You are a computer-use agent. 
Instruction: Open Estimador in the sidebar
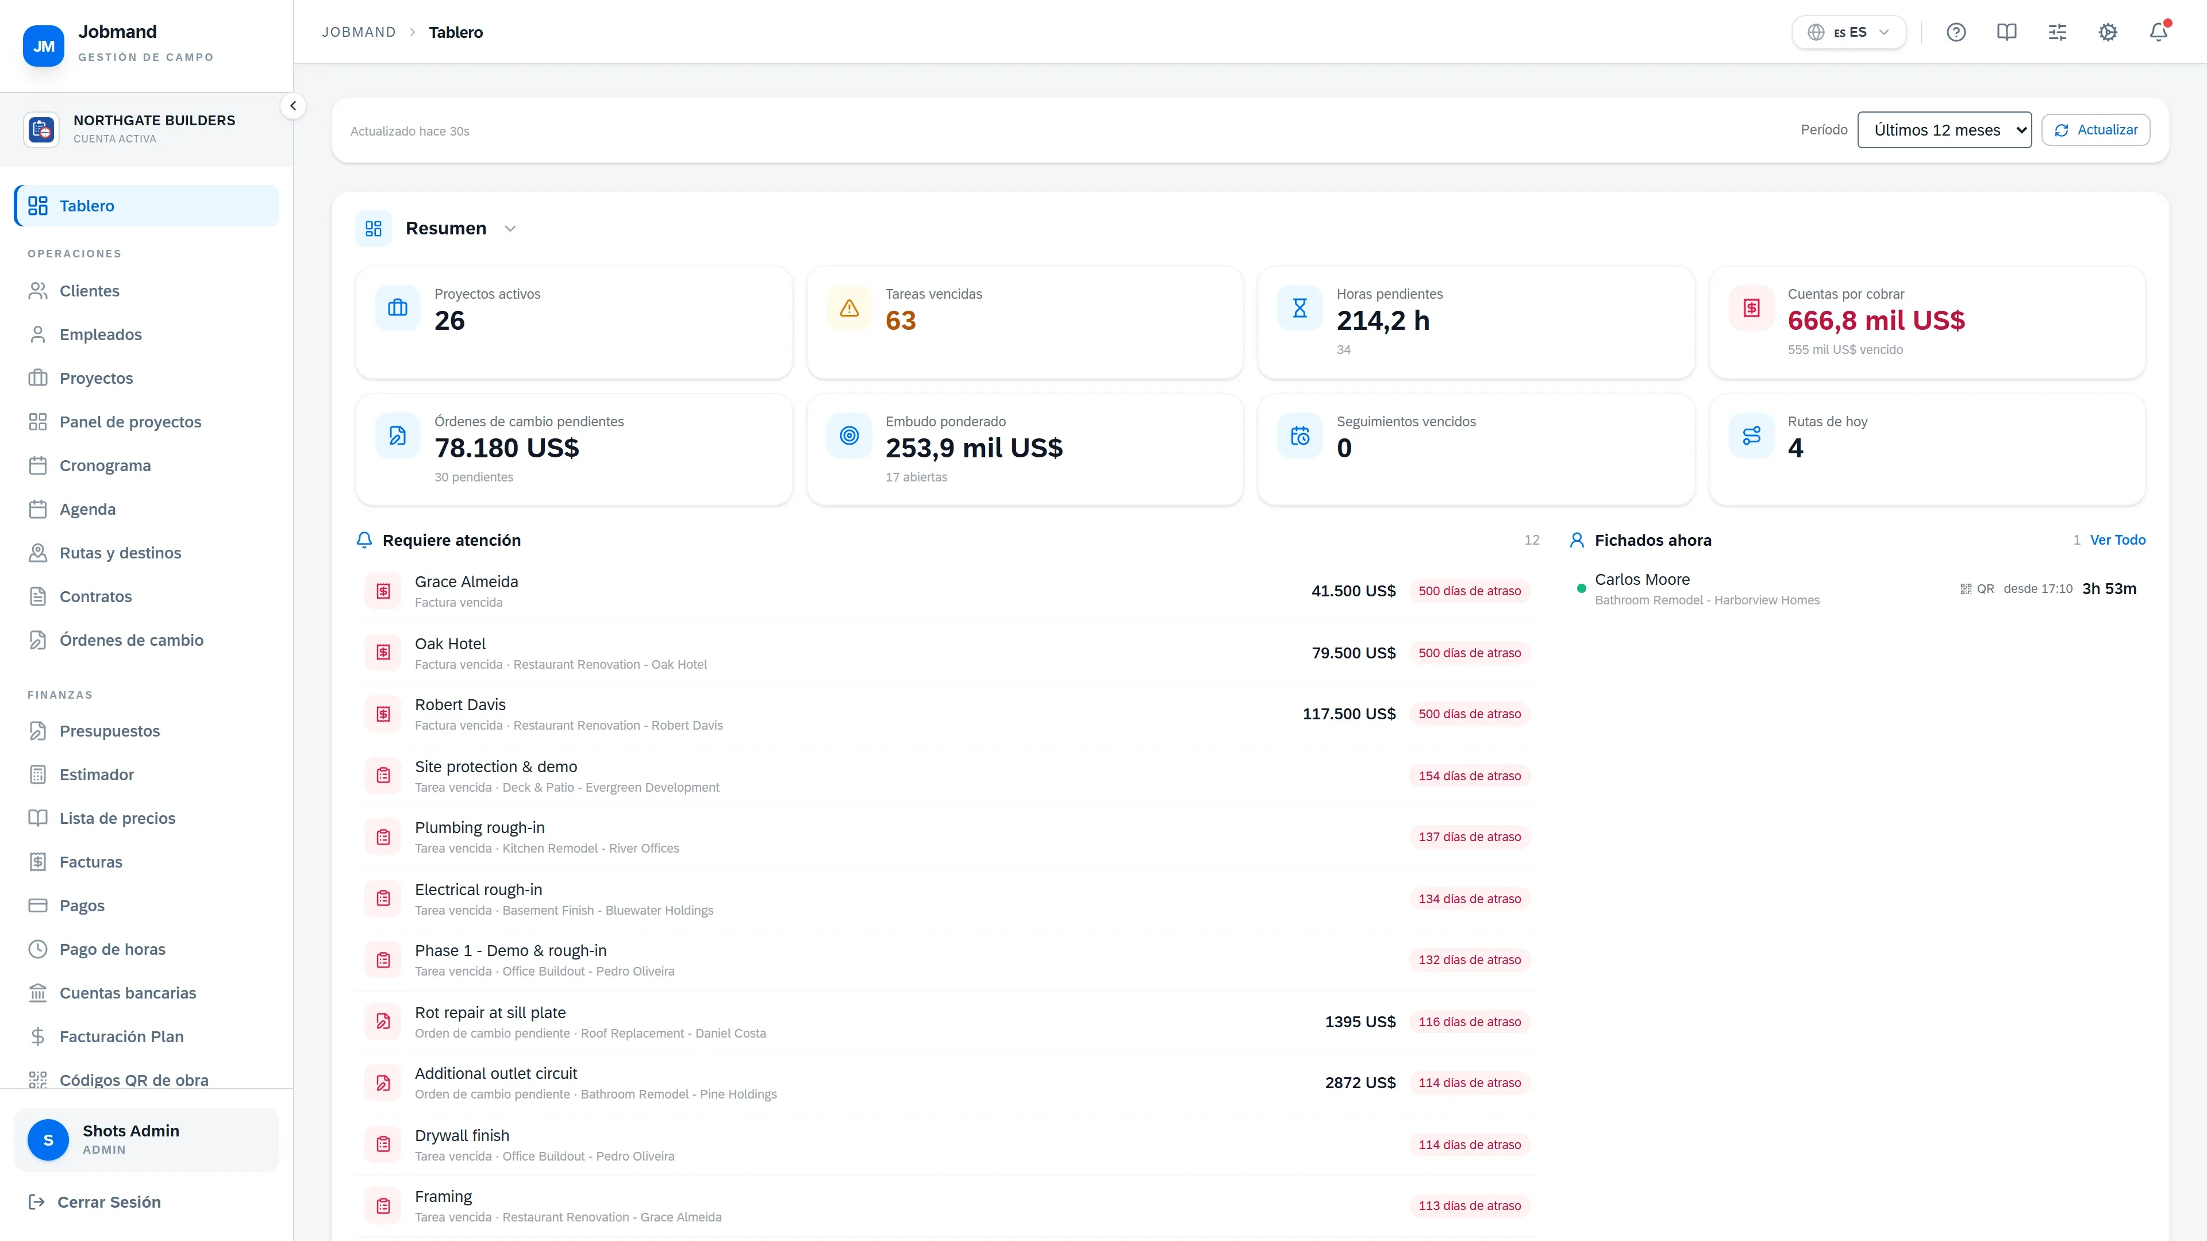click(147, 774)
